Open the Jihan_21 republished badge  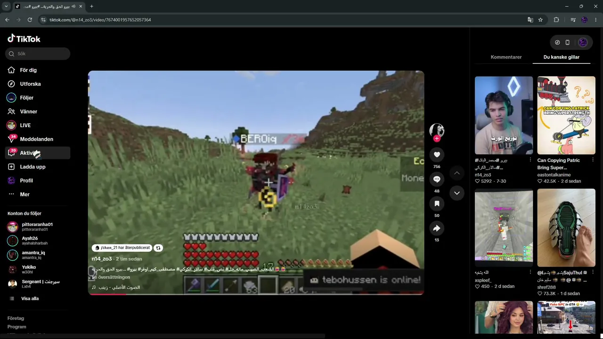(x=122, y=248)
